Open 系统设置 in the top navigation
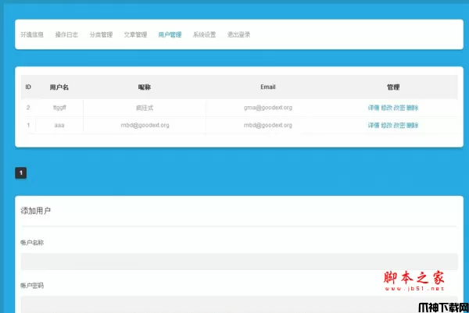This screenshot has height=313, width=469. coord(204,34)
